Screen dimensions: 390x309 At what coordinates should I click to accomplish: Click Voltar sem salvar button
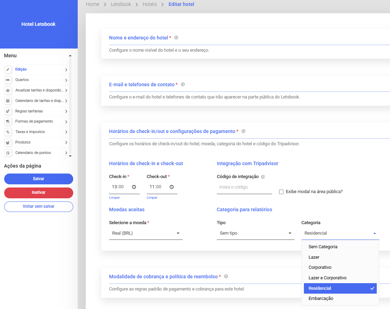tap(39, 207)
